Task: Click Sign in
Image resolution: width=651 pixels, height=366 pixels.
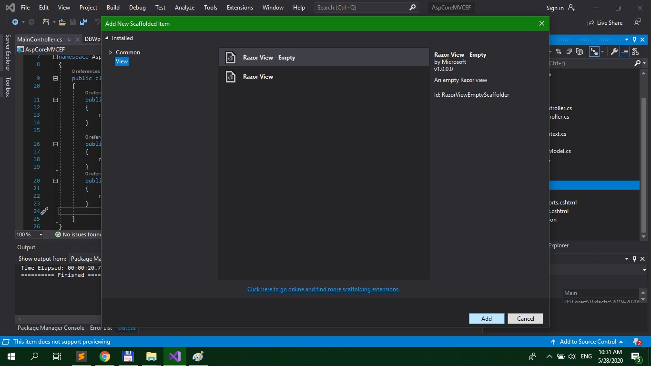Action: tap(555, 8)
